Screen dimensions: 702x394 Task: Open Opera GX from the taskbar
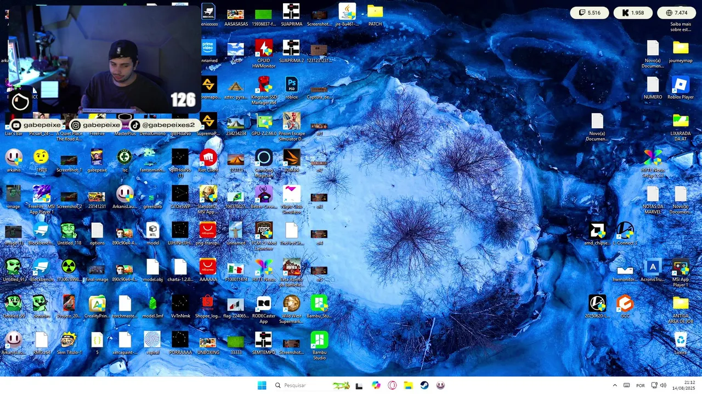[x=392, y=385]
